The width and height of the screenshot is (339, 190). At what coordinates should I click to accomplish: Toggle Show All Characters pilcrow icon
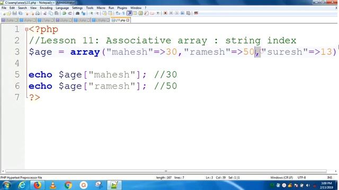pos(123,13)
